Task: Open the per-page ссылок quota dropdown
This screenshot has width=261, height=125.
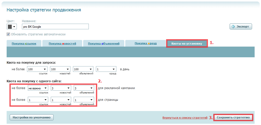Action: (38, 100)
